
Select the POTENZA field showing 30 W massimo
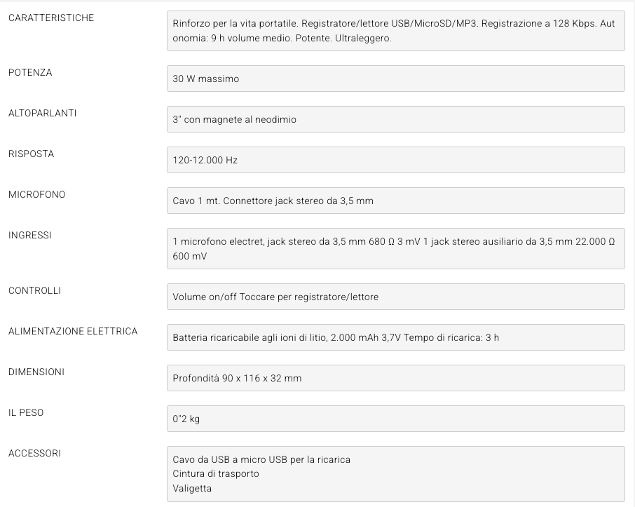point(395,79)
